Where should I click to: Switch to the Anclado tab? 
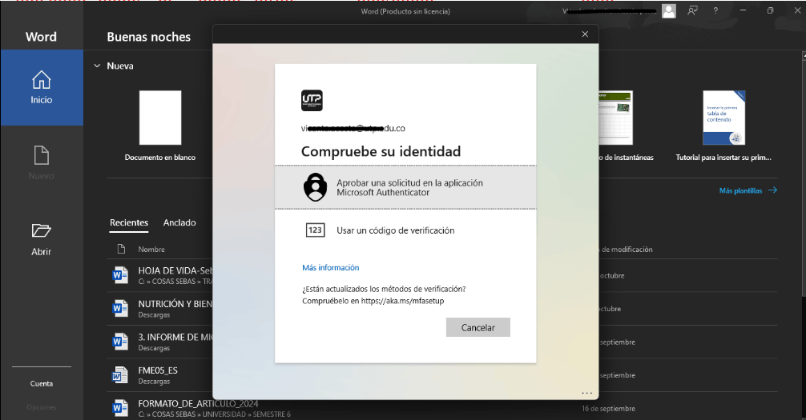pyautogui.click(x=179, y=223)
